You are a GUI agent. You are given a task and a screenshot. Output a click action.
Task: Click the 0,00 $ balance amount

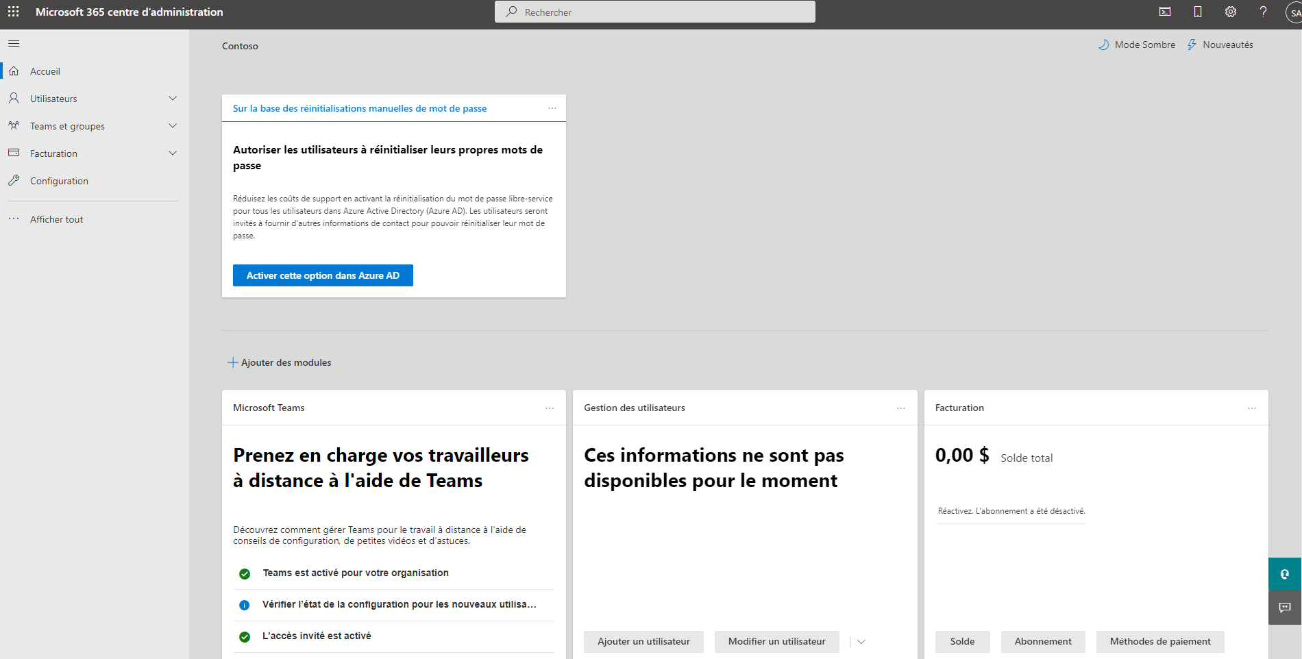962,455
